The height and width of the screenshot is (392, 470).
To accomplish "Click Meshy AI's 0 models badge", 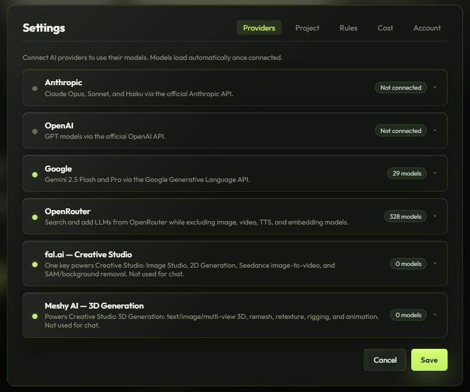I will coord(408,315).
